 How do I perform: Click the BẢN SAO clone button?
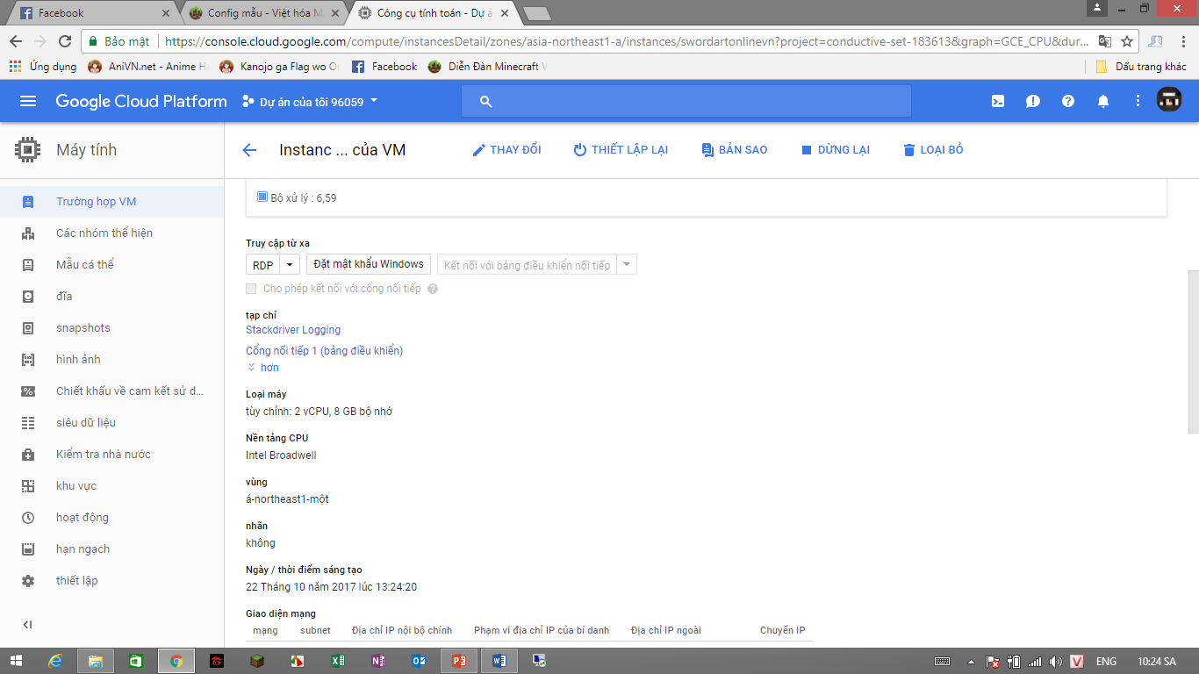click(x=735, y=150)
